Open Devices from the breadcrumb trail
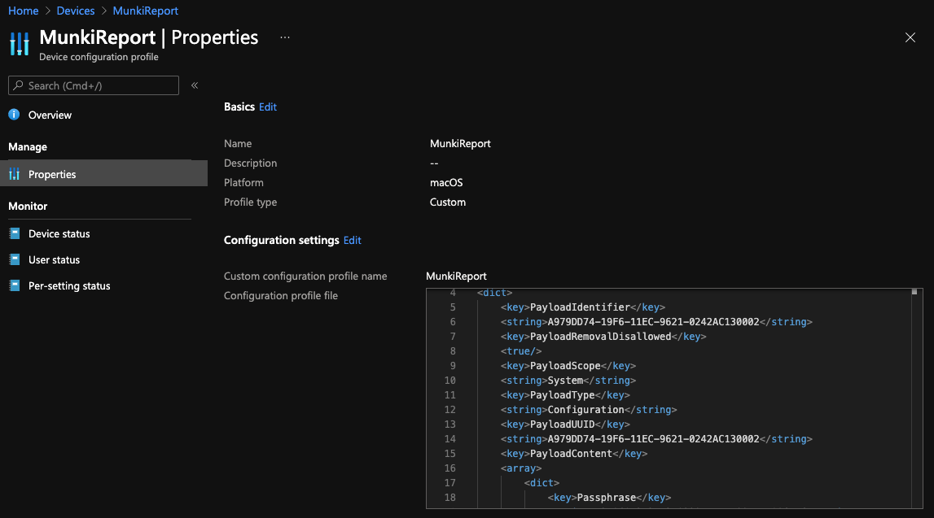The height and width of the screenshot is (518, 934). tap(76, 11)
